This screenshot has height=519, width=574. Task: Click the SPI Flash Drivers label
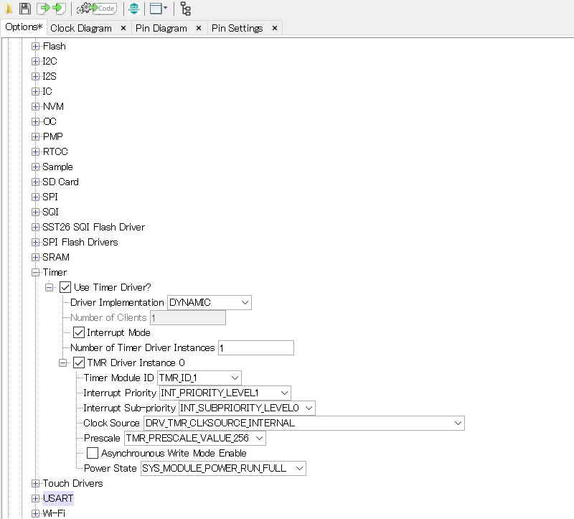(x=80, y=242)
